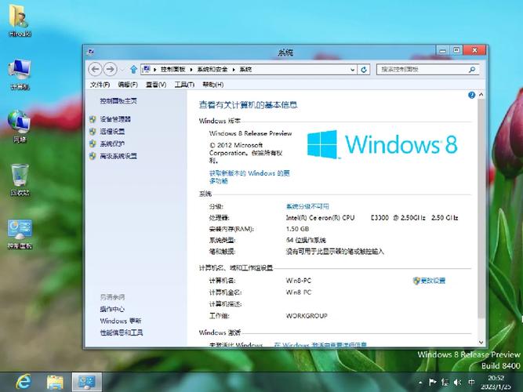Click the scrollbar down arrow

point(481,342)
